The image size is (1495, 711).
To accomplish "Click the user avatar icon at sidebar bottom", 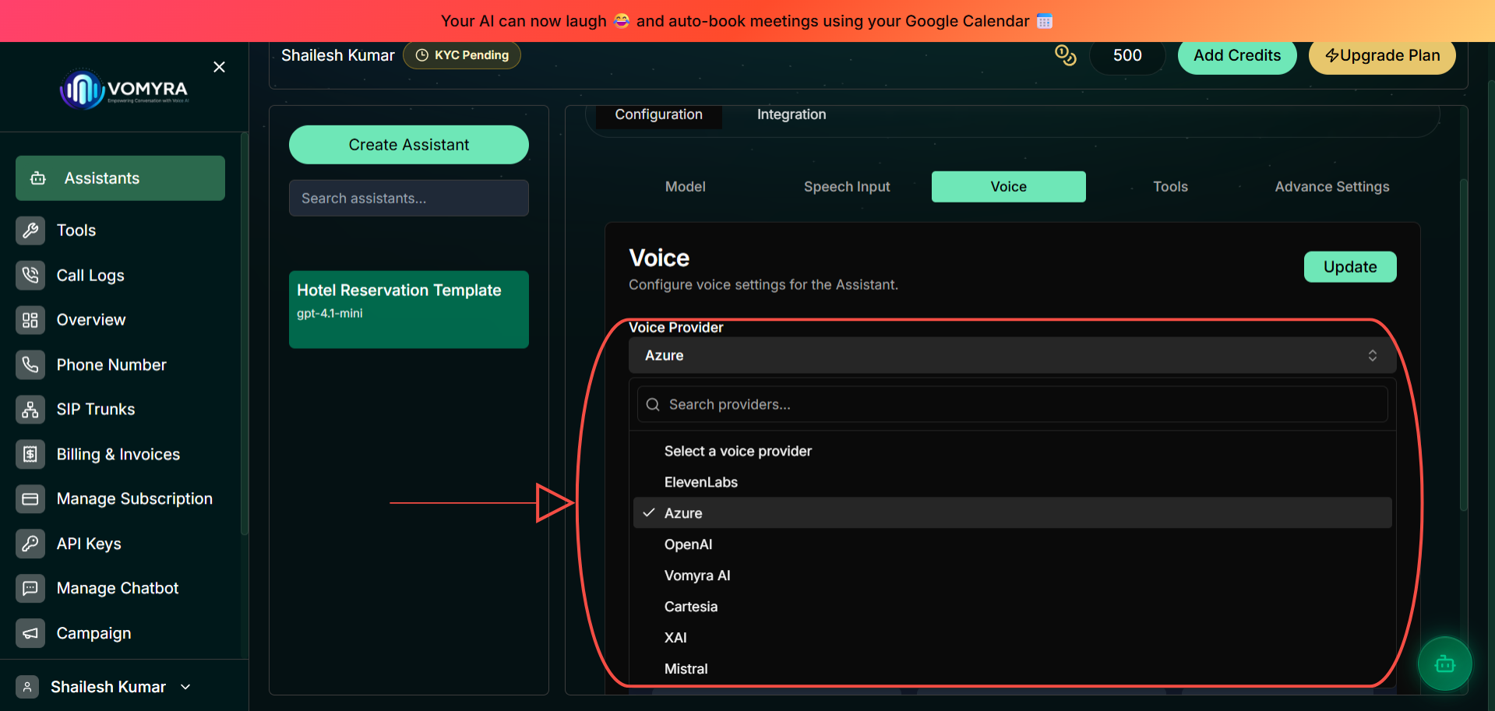I will [x=27, y=687].
